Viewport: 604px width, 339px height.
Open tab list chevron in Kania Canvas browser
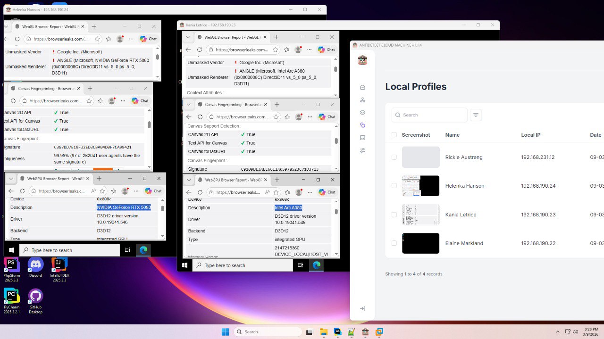click(x=189, y=104)
